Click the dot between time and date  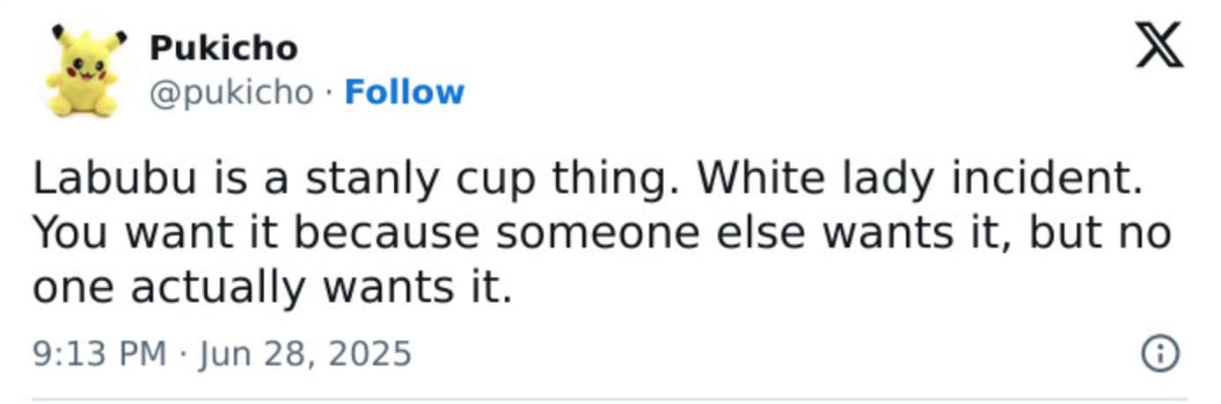(x=182, y=354)
